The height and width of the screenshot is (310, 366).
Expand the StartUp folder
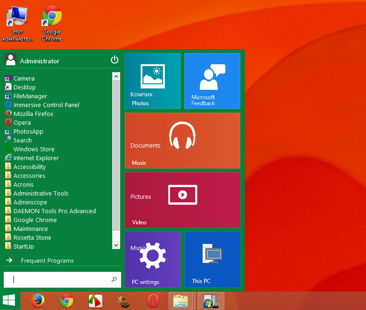point(20,246)
